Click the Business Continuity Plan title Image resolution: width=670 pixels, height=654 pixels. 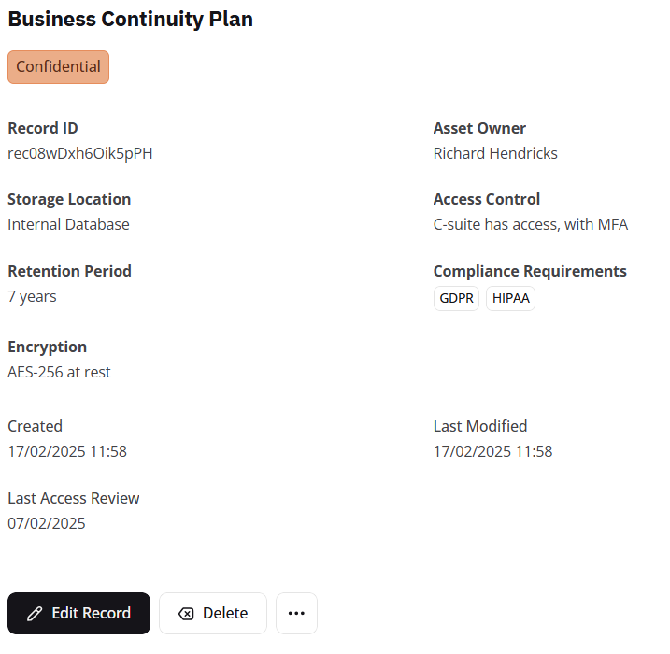[x=130, y=19]
